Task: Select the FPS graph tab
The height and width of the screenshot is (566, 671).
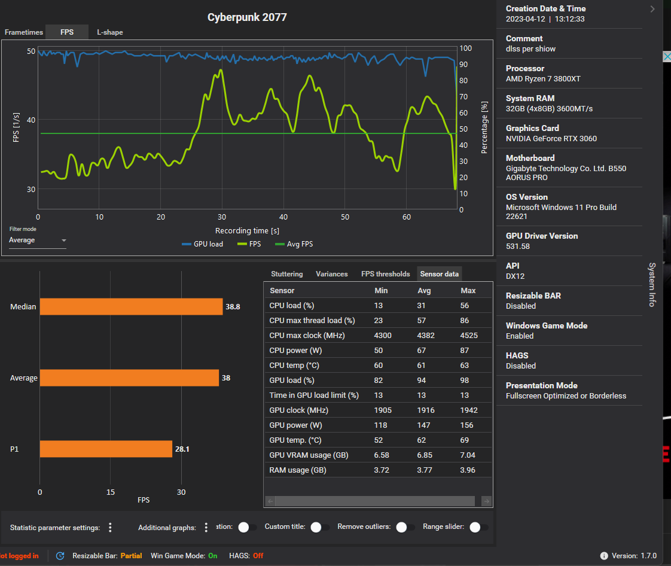Action: [67, 32]
